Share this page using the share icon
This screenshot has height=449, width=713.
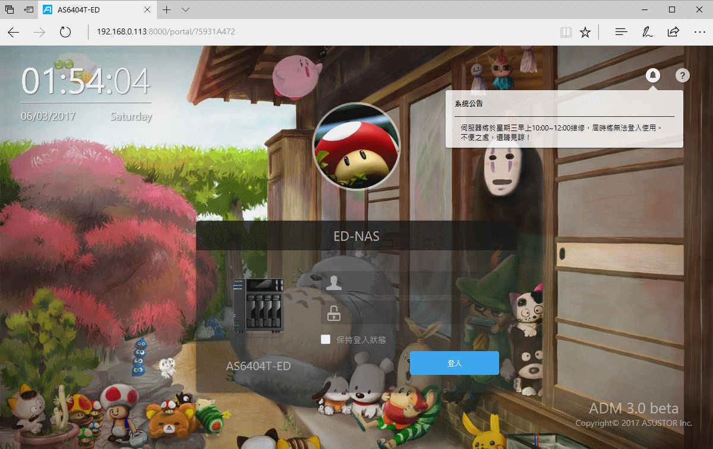(673, 32)
